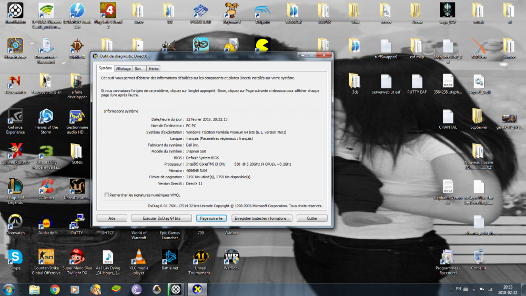Click the '4096MB RAM' memory value
The width and height of the screenshot is (526, 296).
197,171
